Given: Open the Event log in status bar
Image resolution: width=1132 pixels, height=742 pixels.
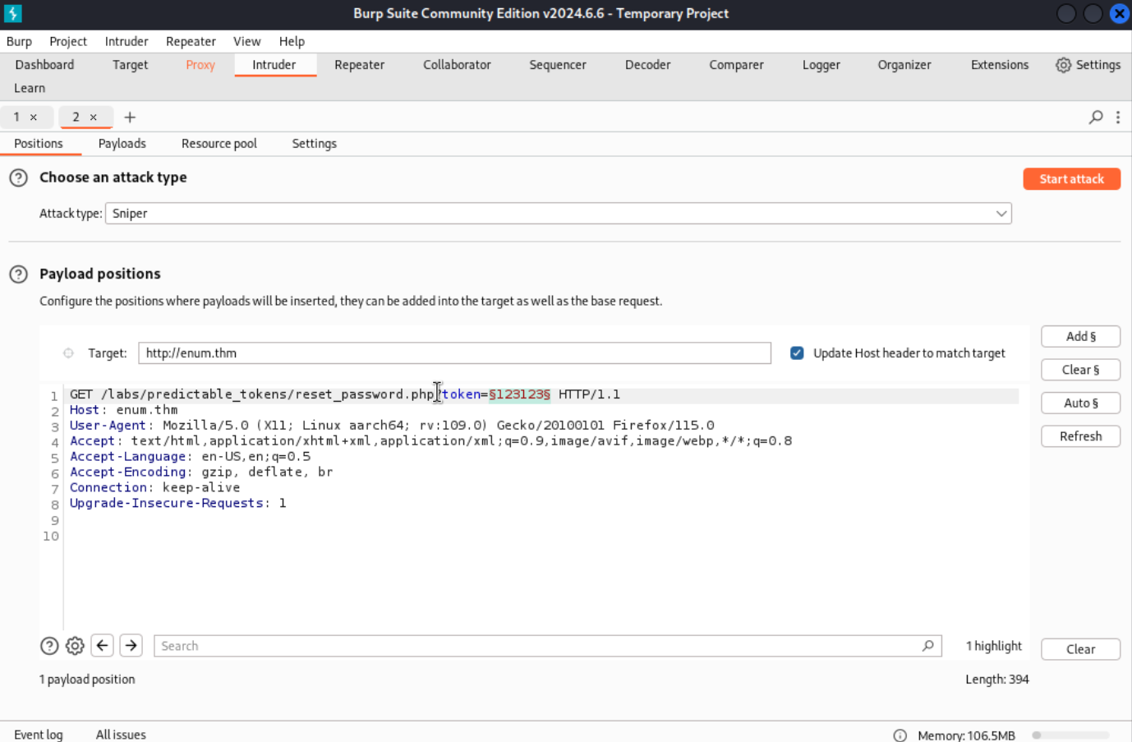Looking at the screenshot, I should tap(38, 735).
